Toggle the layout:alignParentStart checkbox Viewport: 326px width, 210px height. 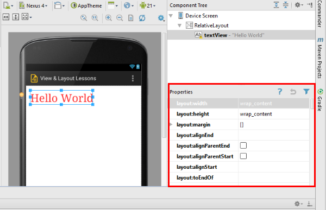pyautogui.click(x=243, y=156)
